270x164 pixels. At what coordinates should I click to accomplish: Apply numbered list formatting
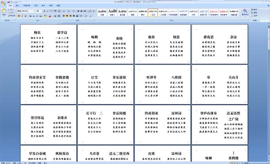68,11
